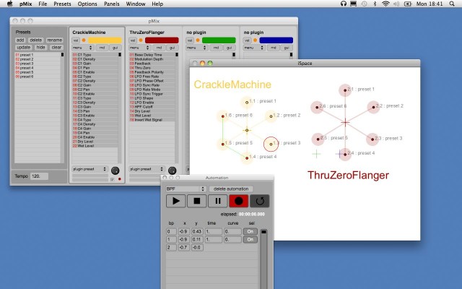The height and width of the screenshot is (289, 462).
Task: Open the Panels menu
Action: pos(111,4)
